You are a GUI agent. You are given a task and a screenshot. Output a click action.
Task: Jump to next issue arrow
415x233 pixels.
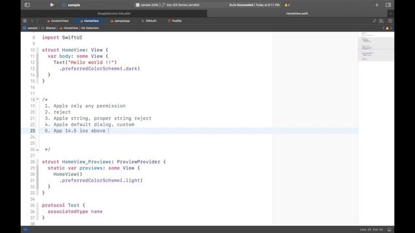tap(391, 28)
